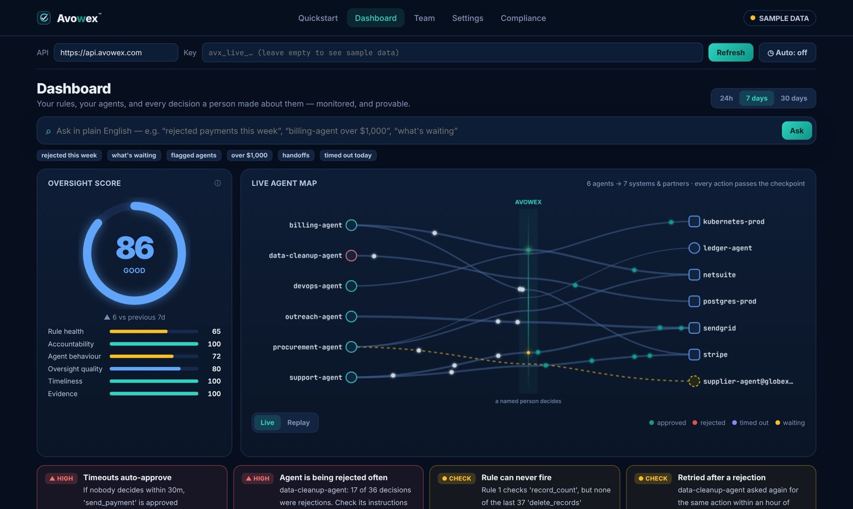This screenshot has width=853, height=509.
Task: Select the data-cleanup-agent red node circle
Action: 351,256
